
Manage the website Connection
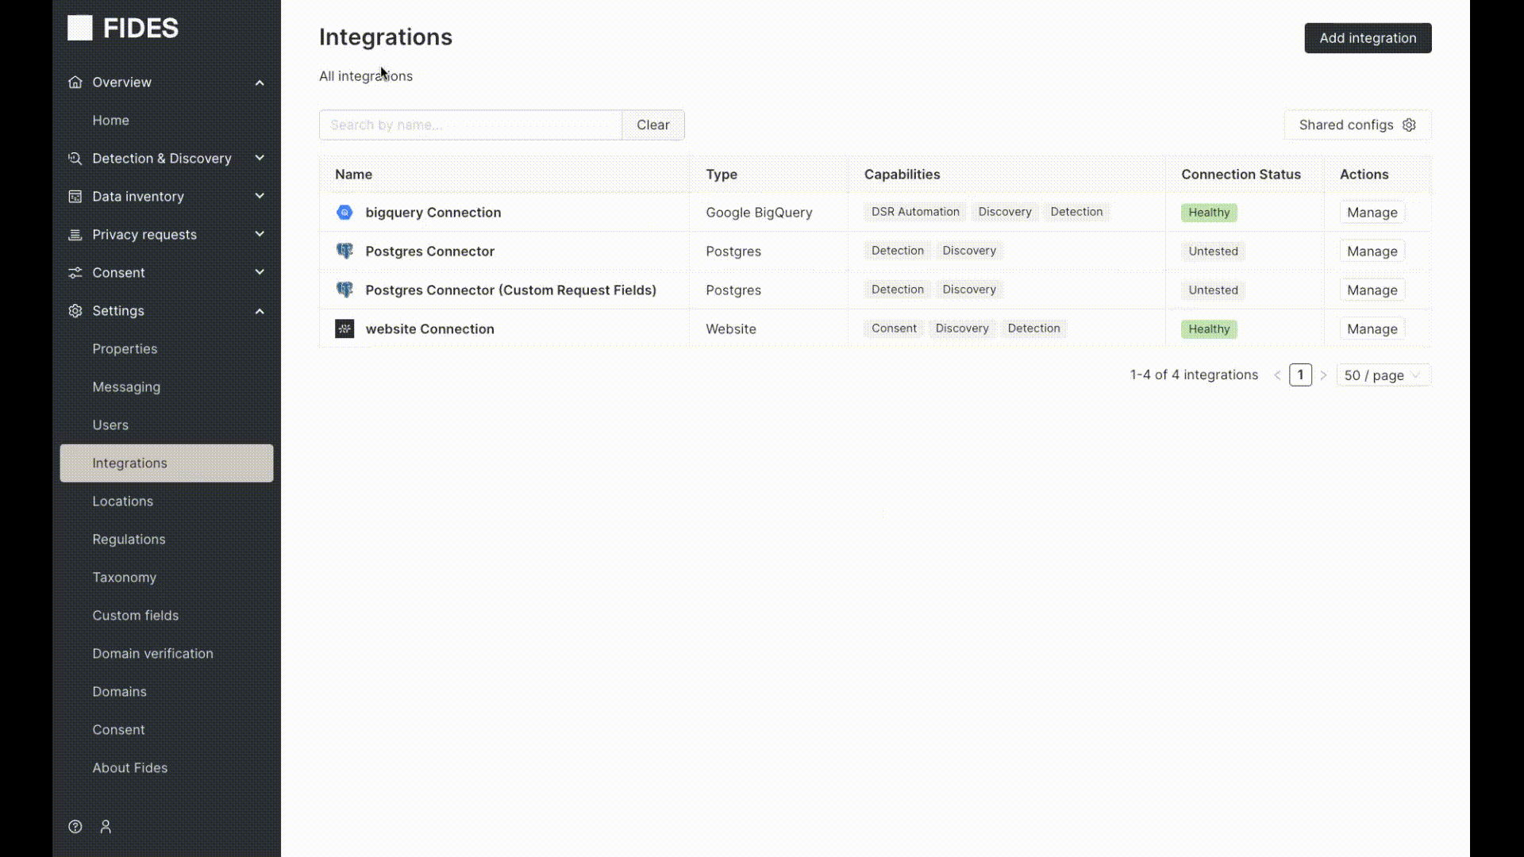[x=1372, y=329]
